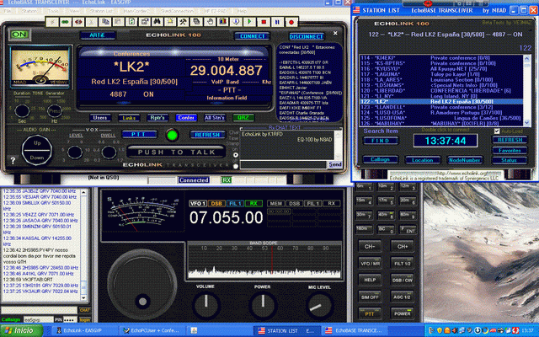Switch to the Users station tab
Image resolution: width=539 pixels, height=337 pixels.
coord(100,118)
